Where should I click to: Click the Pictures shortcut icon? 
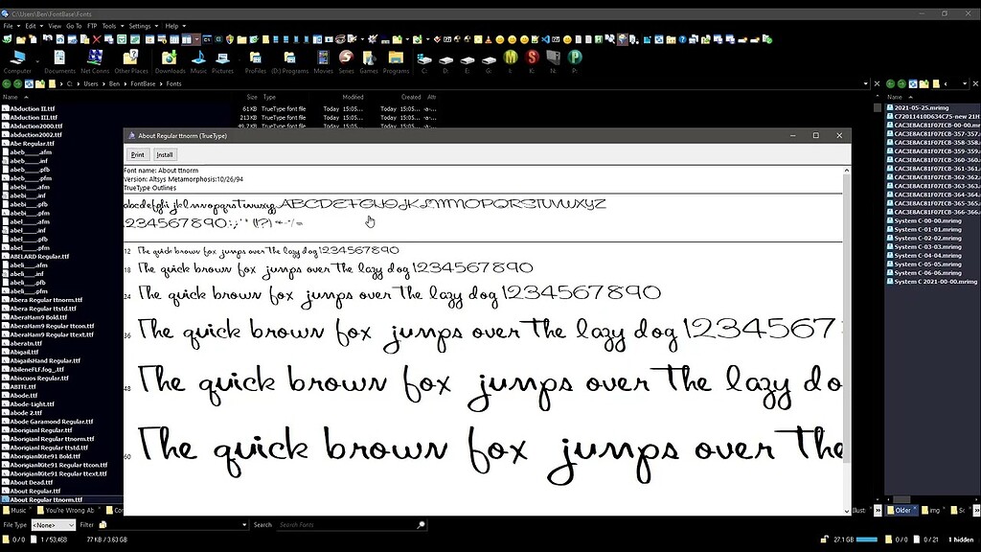[x=222, y=57]
